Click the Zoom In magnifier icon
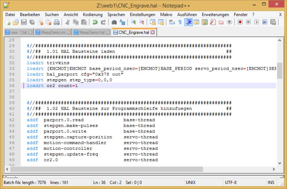287x189 pixels. (133, 22)
